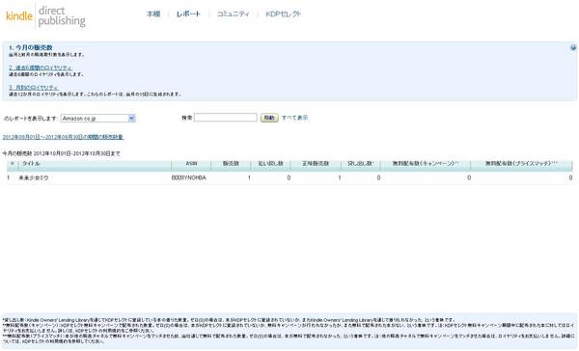Select the 1. 今月の販売数 report heading
This screenshot has height=351, width=579.
tap(31, 47)
